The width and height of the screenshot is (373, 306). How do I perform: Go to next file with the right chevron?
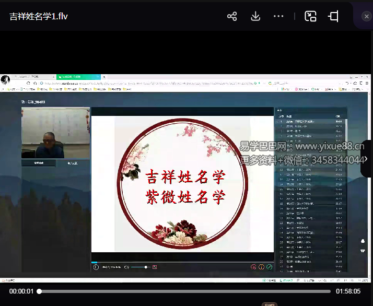pos(366,159)
